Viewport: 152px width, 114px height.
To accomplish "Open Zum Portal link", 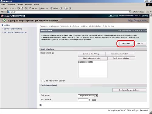I will click(113, 16).
